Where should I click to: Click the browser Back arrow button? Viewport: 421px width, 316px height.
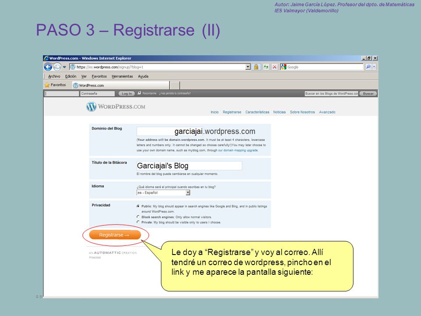[x=48, y=67]
